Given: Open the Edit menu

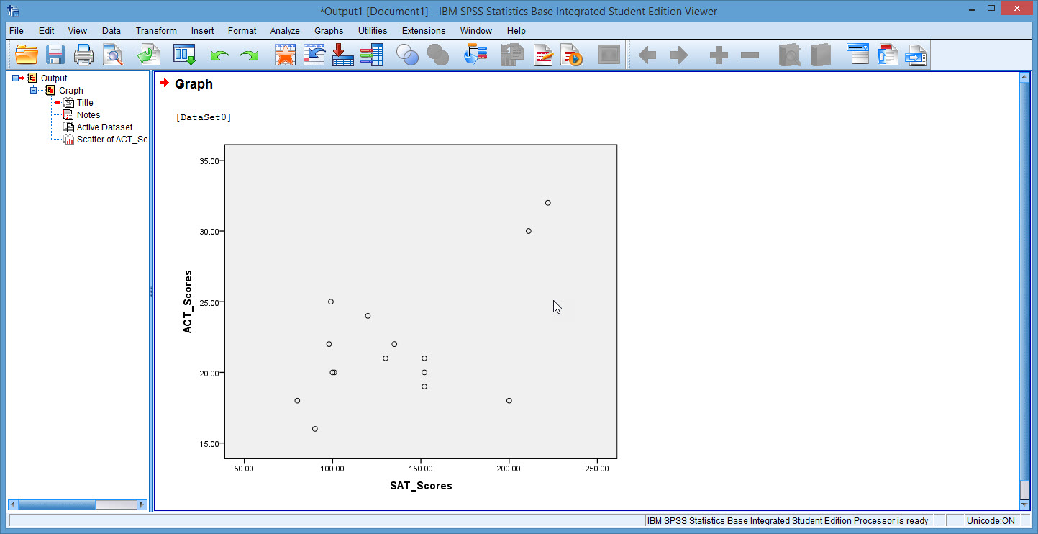Looking at the screenshot, I should [x=46, y=31].
